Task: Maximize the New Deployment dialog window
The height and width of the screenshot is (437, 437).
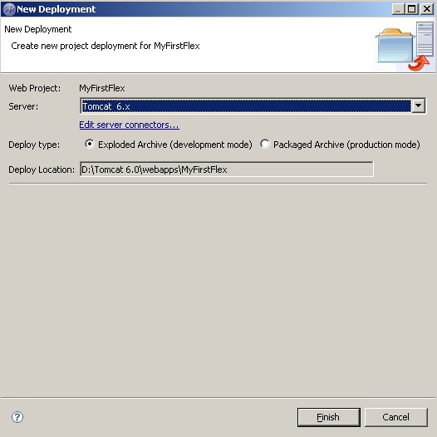Action: click(x=412, y=9)
